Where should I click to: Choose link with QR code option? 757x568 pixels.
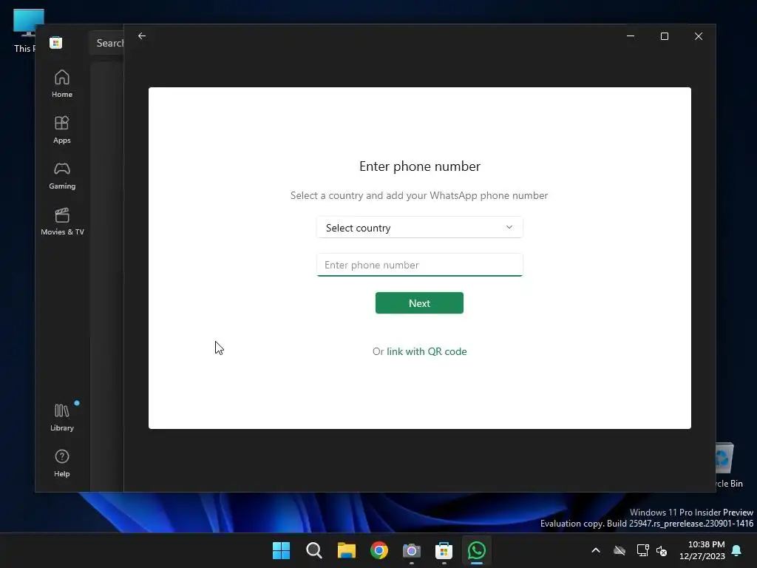point(427,351)
